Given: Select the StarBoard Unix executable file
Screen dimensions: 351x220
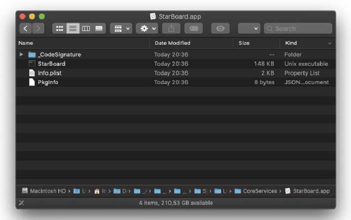Looking at the screenshot, I should (51, 64).
